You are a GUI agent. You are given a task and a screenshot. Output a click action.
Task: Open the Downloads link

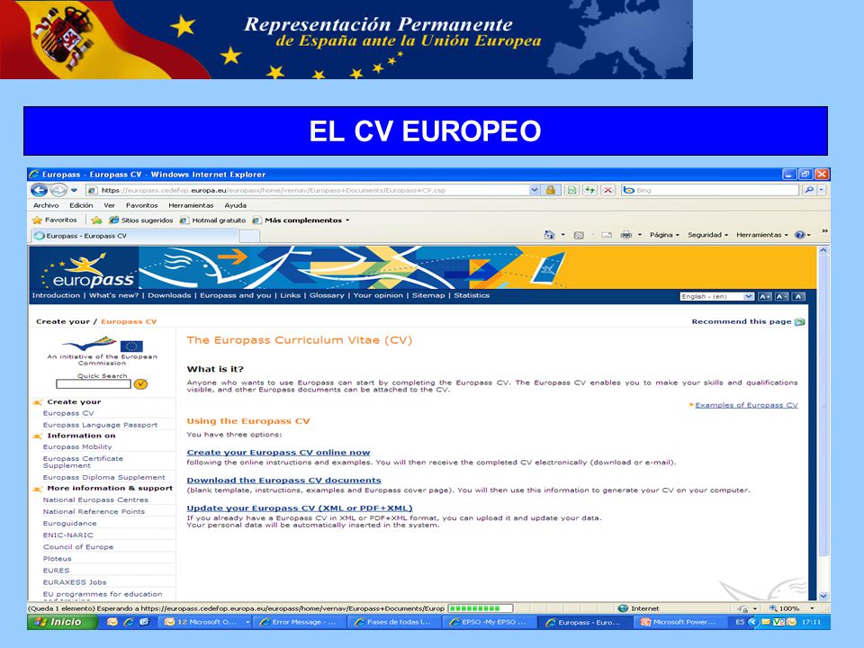tap(169, 295)
